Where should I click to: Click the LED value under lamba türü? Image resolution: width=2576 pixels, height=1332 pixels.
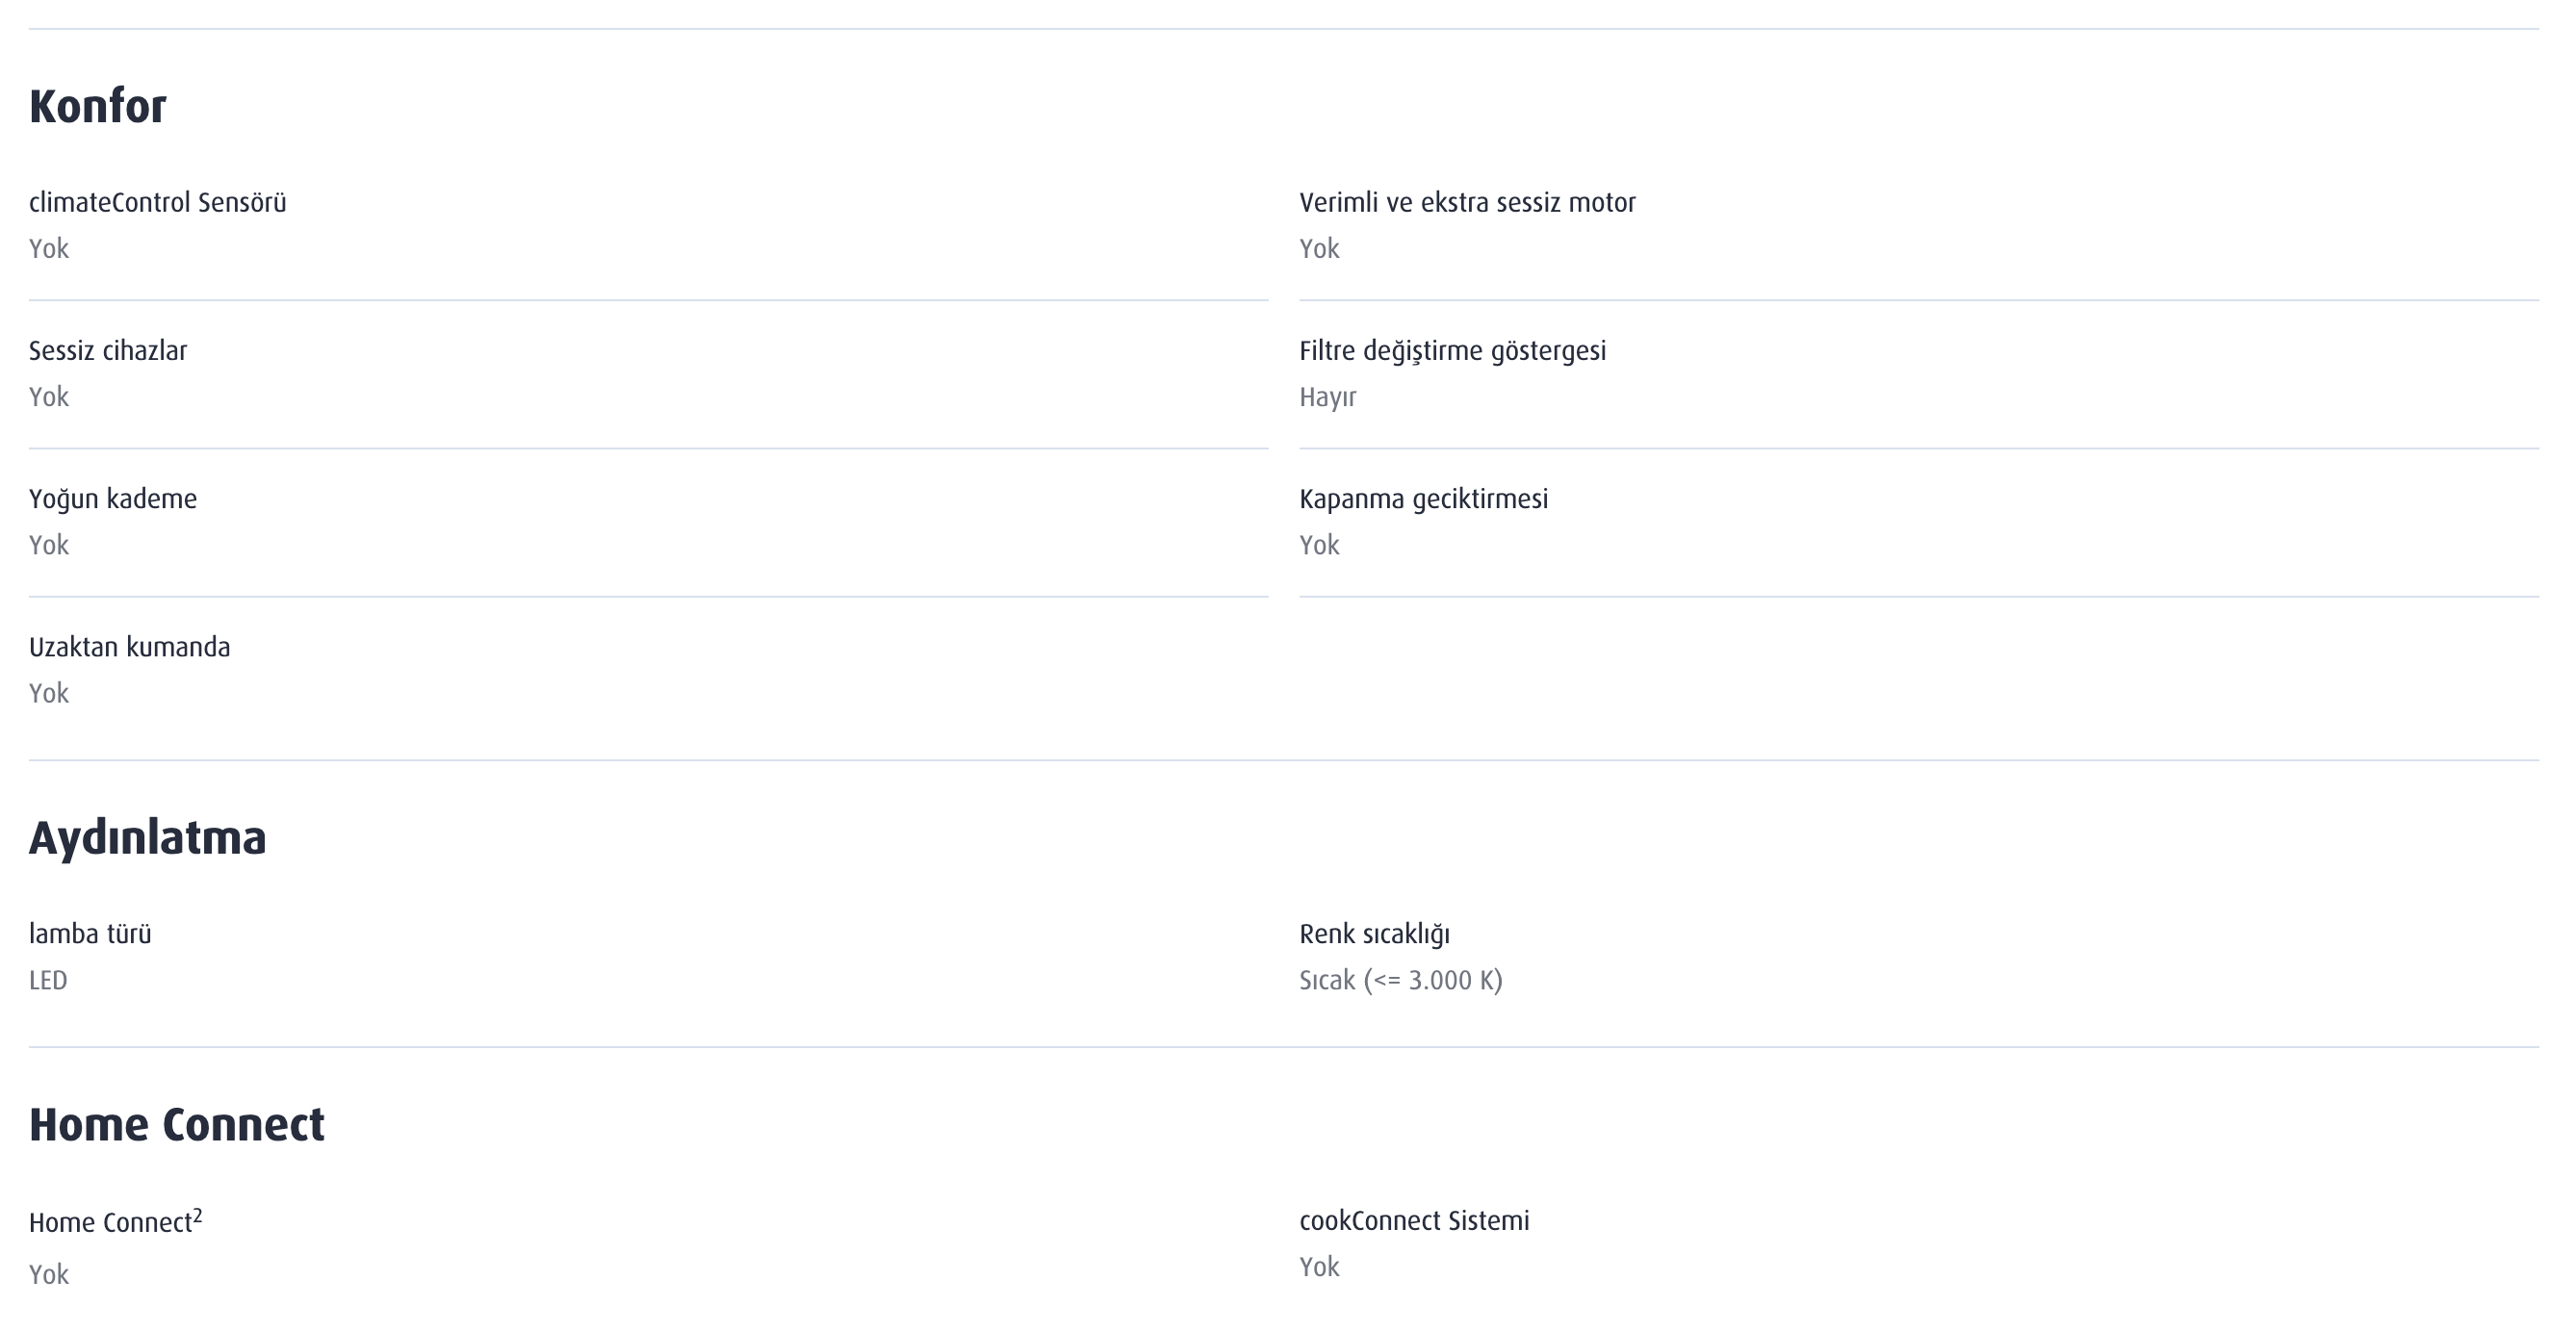click(x=48, y=980)
